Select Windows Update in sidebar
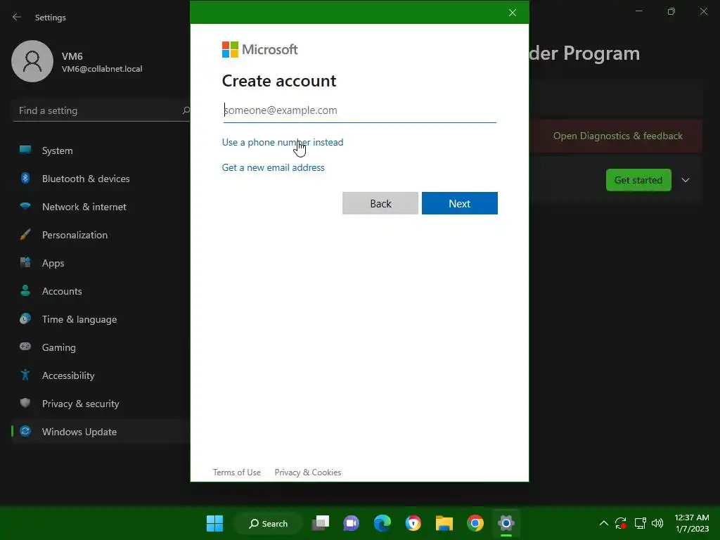Screen dimensions: 720x540 click(101, 432)
